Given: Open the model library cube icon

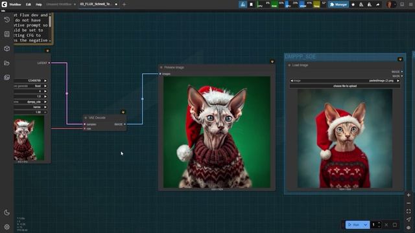Looking at the screenshot, I should (x=7, y=49).
